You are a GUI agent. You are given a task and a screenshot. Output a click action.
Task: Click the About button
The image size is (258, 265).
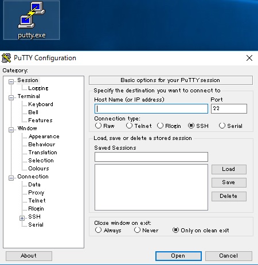click(x=29, y=256)
